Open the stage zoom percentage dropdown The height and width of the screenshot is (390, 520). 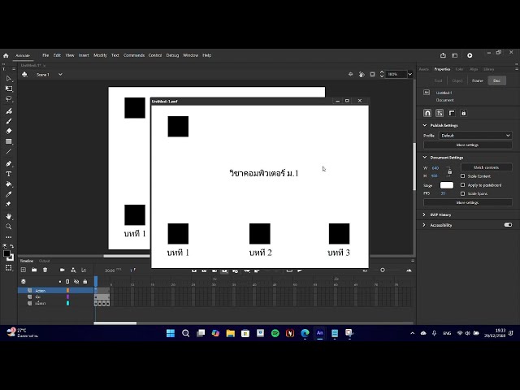coord(409,74)
